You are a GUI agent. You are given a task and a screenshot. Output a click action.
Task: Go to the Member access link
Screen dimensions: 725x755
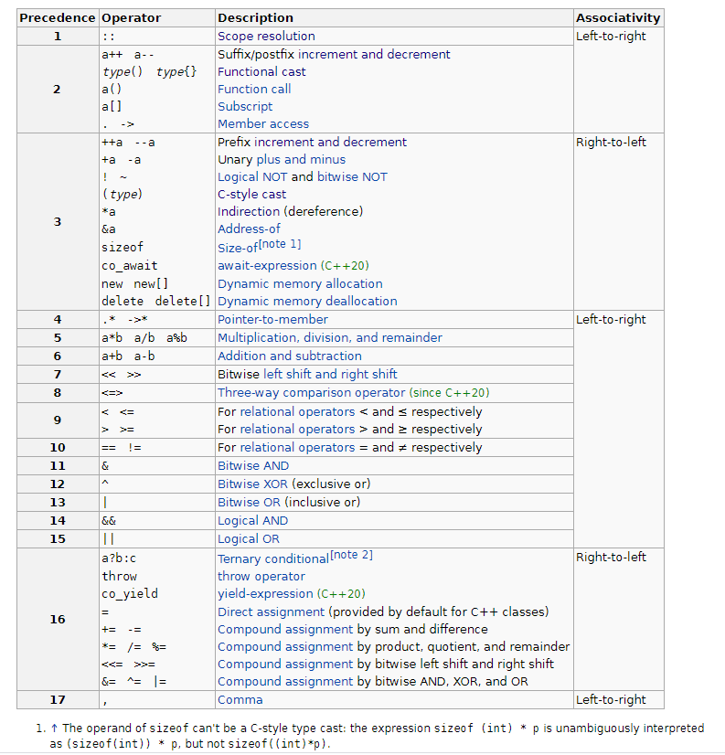pos(262,124)
